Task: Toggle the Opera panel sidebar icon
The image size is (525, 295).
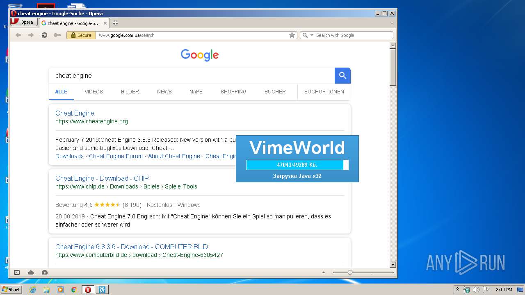Action: click(17, 272)
